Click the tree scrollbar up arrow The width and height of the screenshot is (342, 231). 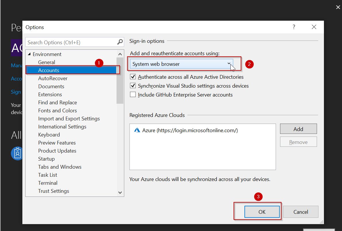[120, 54]
